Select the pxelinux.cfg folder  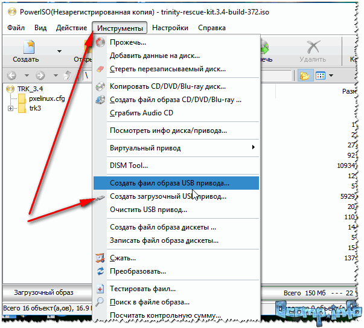tap(46, 98)
